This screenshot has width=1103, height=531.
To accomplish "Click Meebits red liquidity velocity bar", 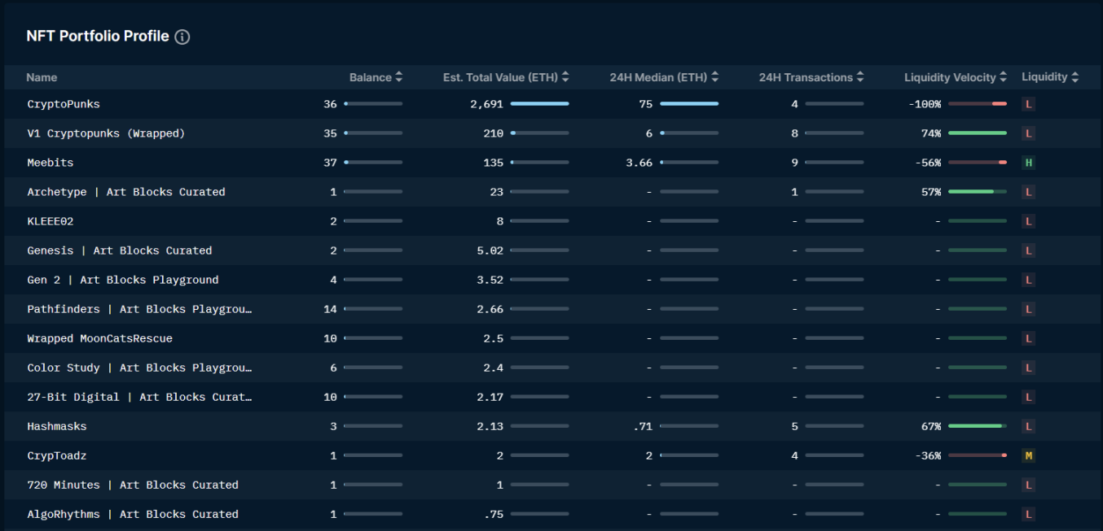I will [x=977, y=163].
